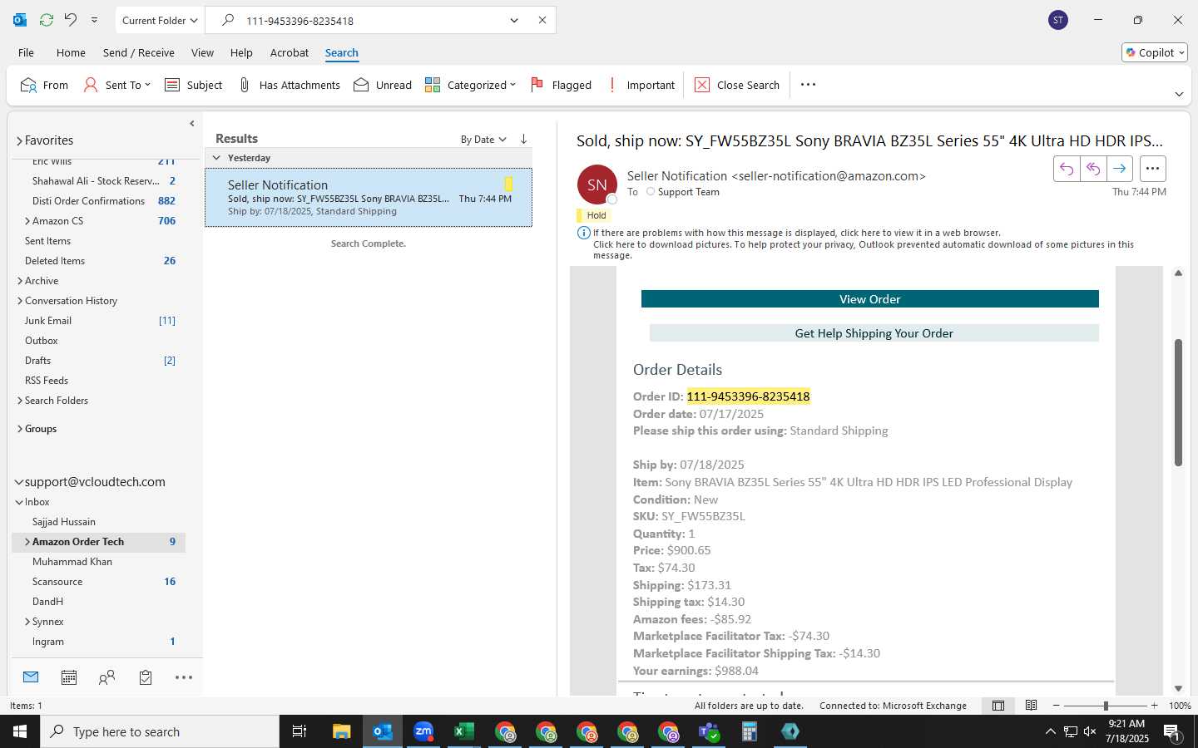Filter results by Important
Viewport: 1198px width, 748px height.
click(640, 85)
